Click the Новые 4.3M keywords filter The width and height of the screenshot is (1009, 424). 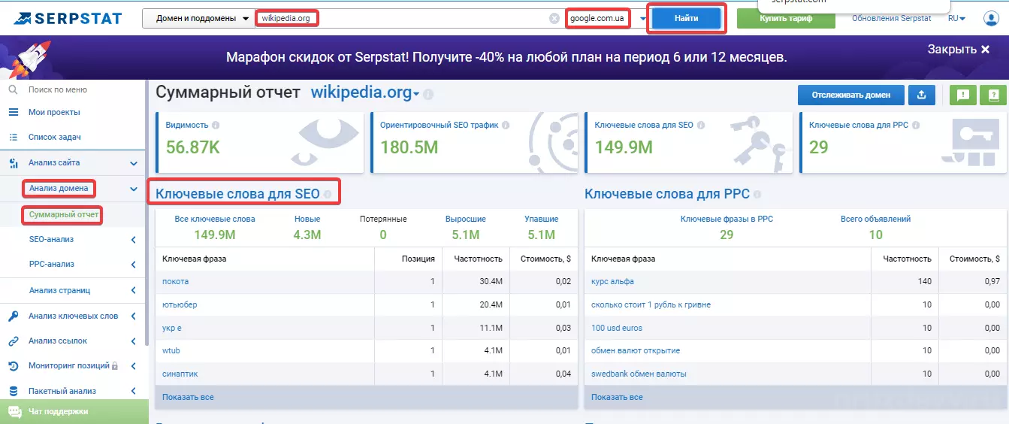click(307, 228)
